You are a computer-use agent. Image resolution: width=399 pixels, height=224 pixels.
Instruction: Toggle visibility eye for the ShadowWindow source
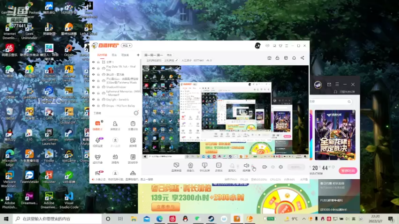(x=93, y=87)
